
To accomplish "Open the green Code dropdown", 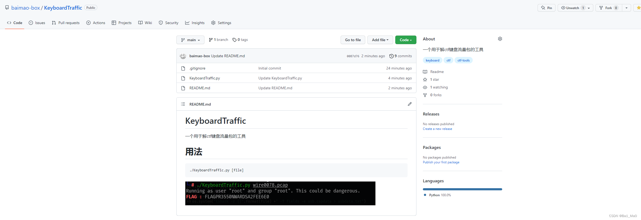I will tap(406, 40).
